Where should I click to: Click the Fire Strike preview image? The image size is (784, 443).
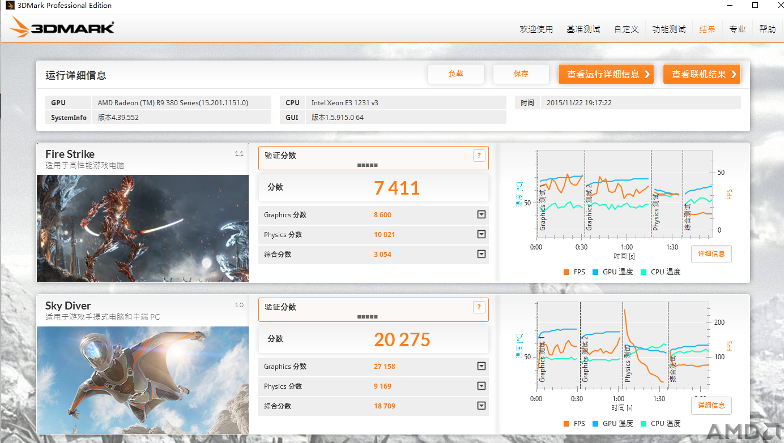coord(143,229)
